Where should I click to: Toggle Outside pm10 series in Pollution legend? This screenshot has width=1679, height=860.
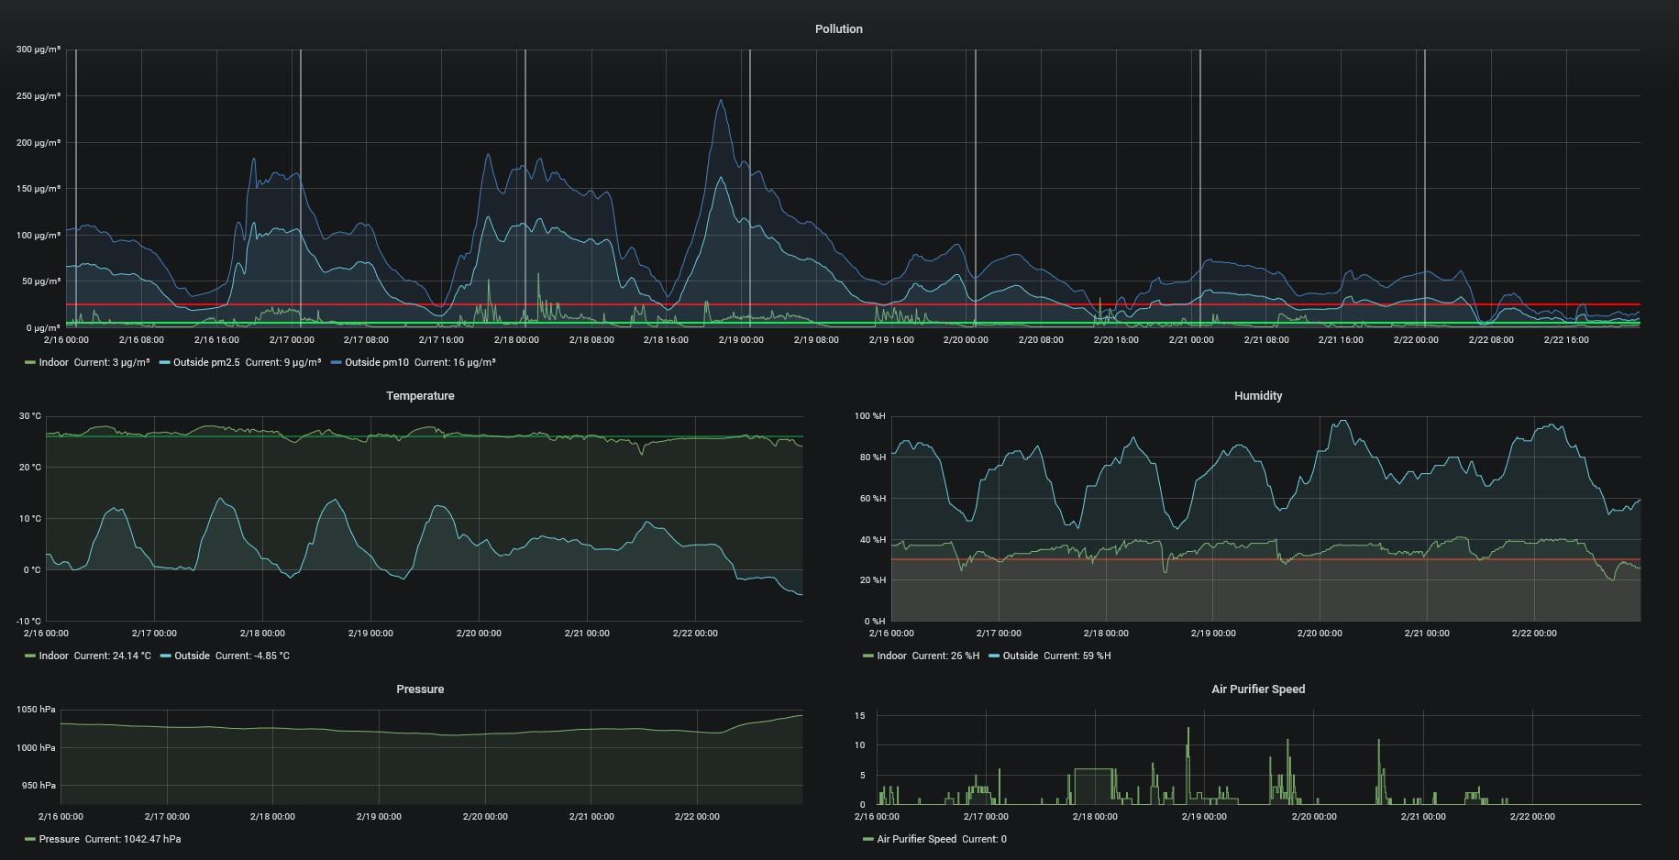(377, 363)
